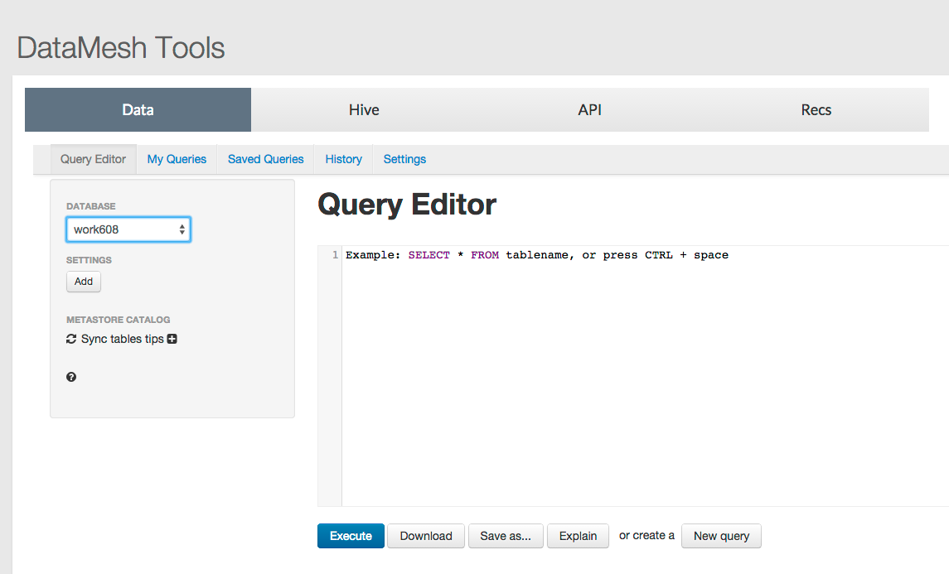Select the Query Editor sub-tab
Image resolution: width=949 pixels, height=574 pixels.
(x=93, y=159)
